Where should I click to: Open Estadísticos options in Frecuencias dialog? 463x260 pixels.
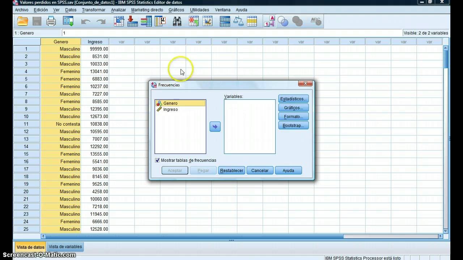pos(293,99)
